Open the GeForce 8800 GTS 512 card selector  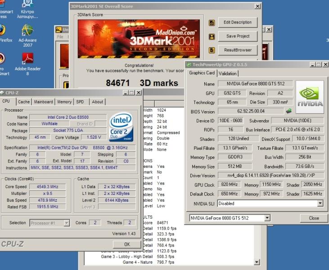click(x=267, y=218)
